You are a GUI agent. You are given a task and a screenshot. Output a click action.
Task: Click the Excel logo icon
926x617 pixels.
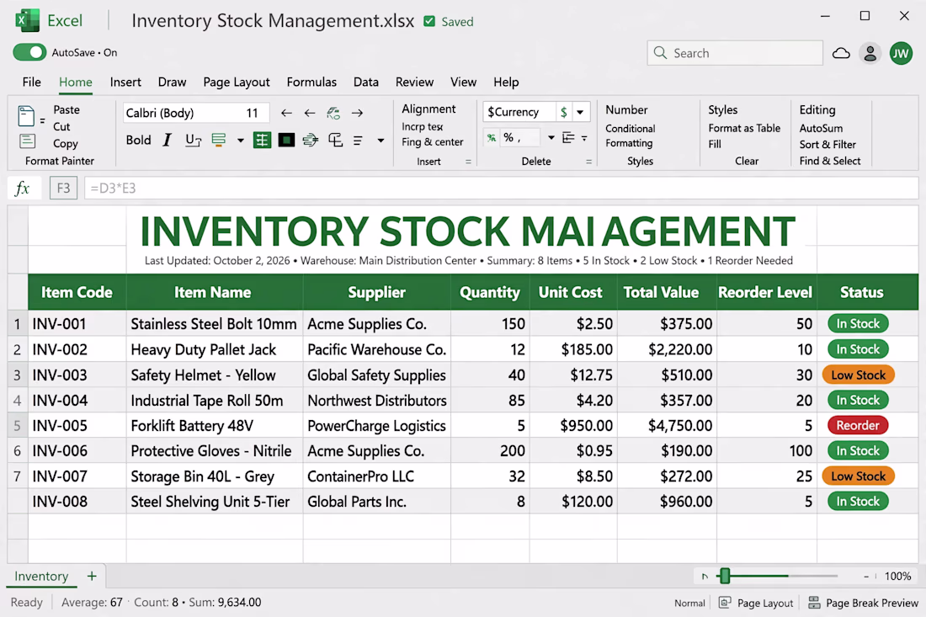[27, 21]
